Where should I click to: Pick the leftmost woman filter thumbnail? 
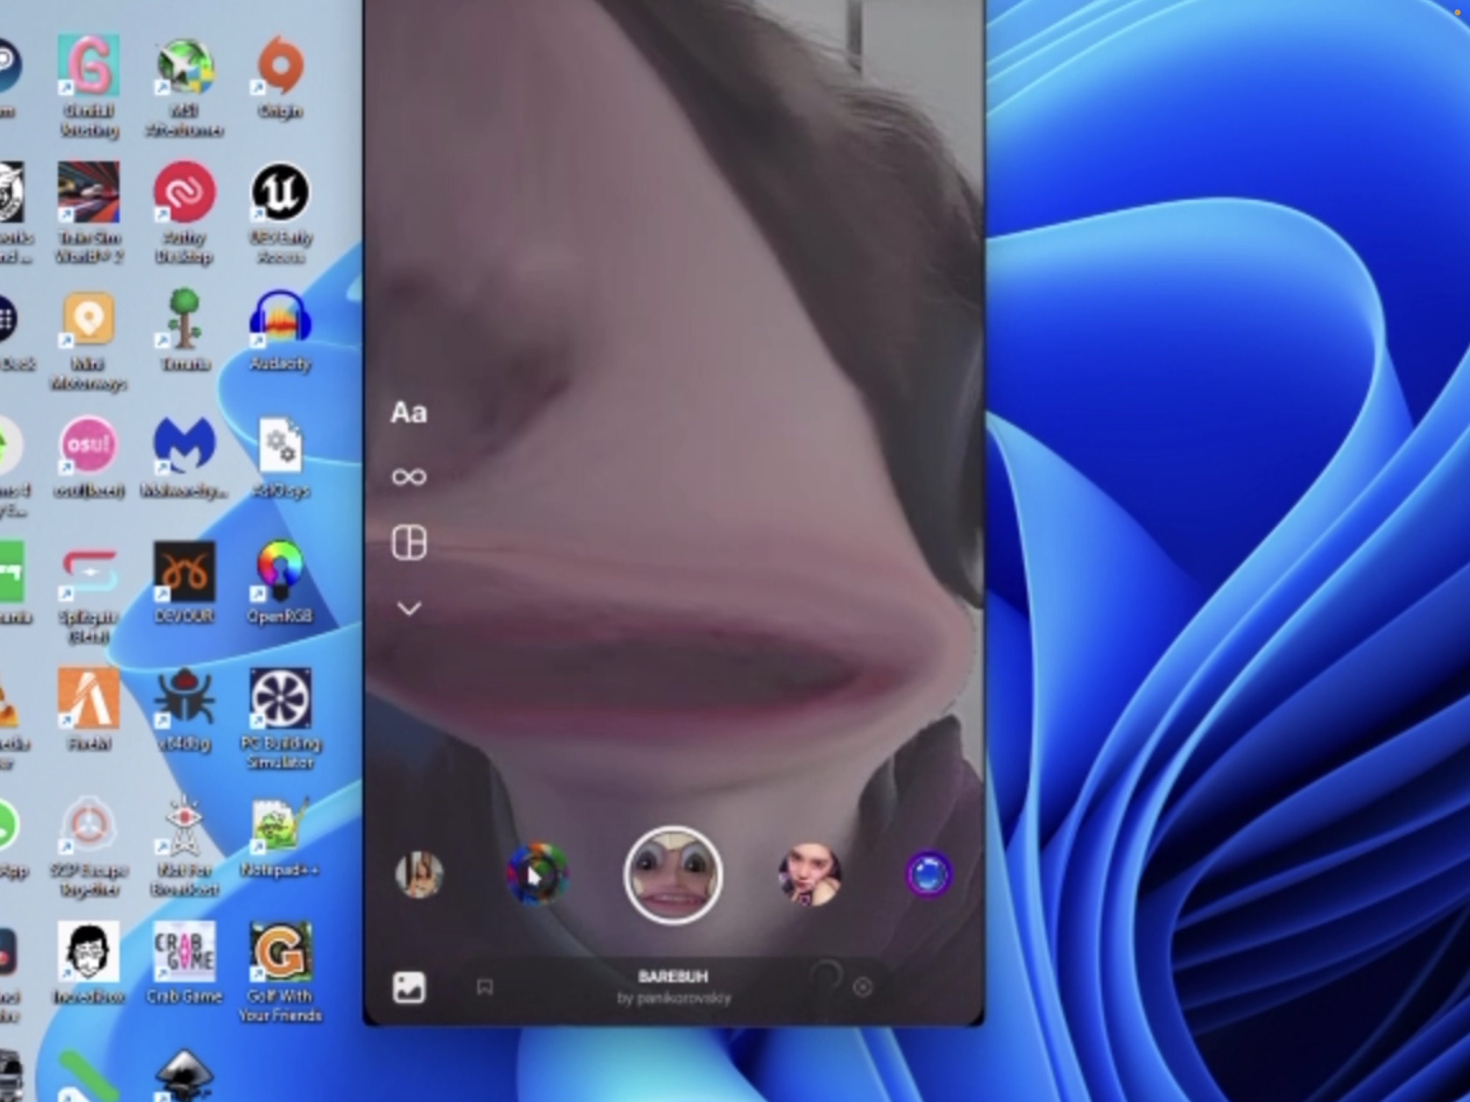(419, 875)
